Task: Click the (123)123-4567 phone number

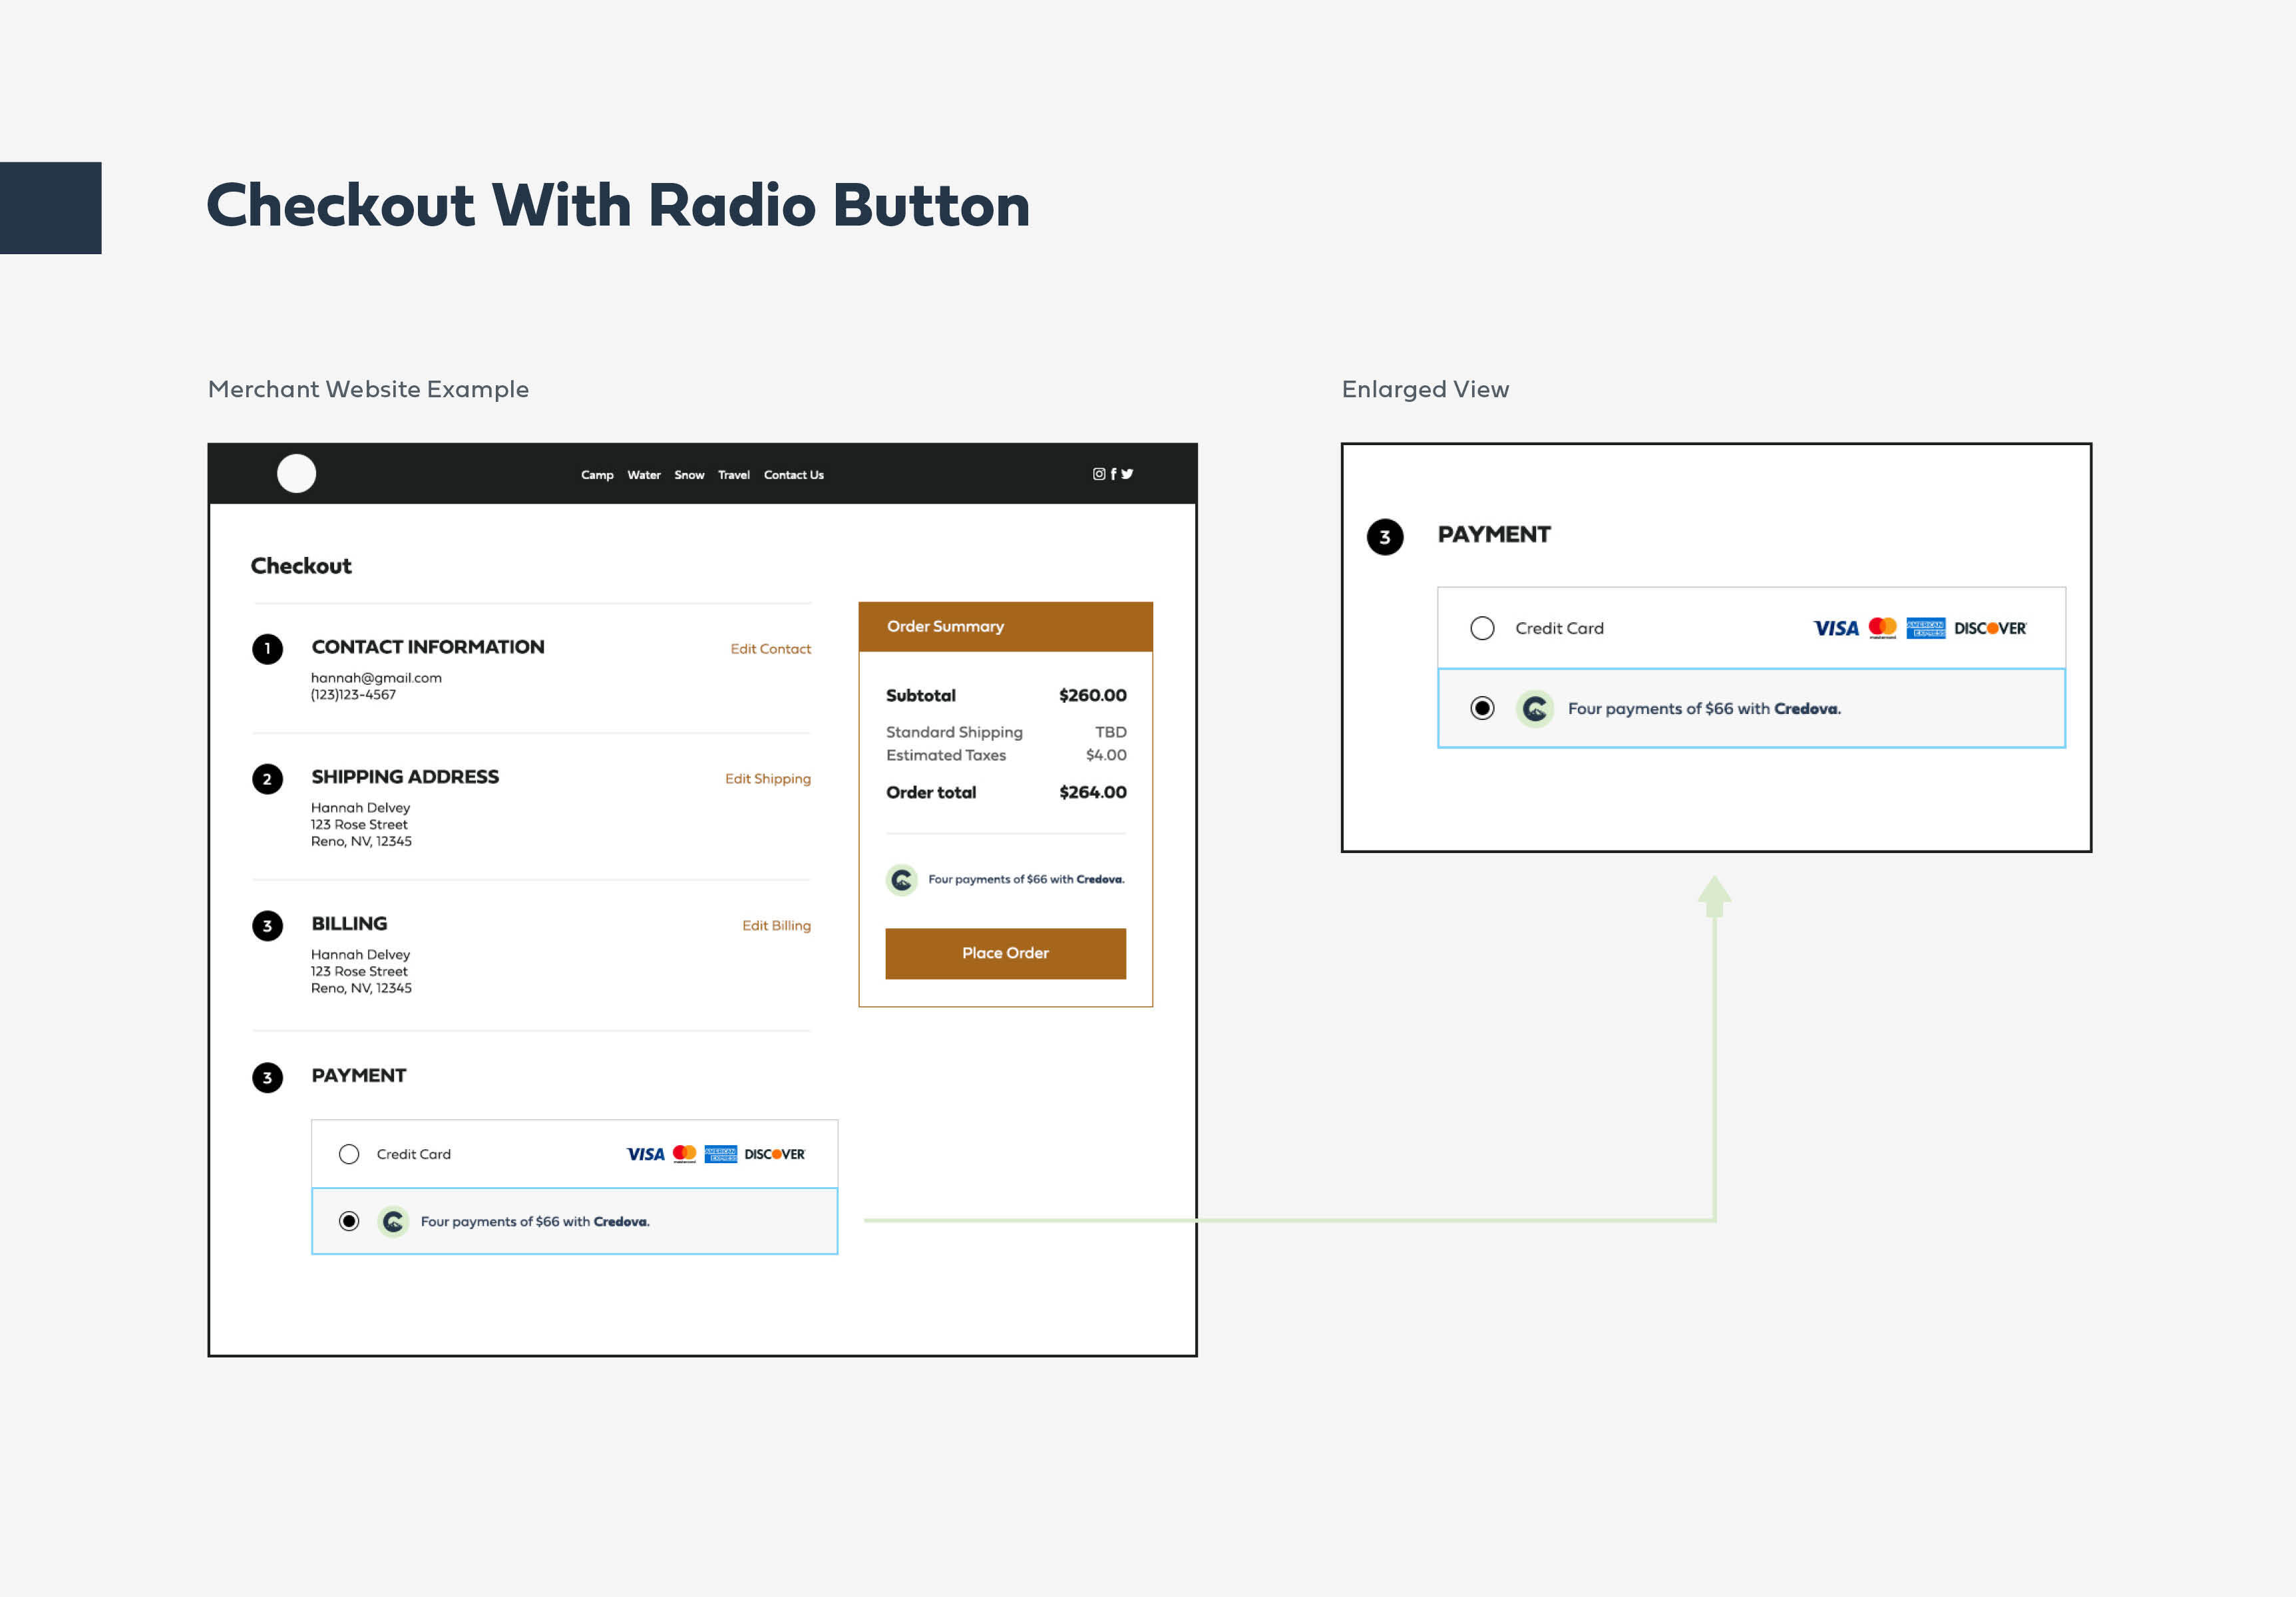Action: (353, 695)
